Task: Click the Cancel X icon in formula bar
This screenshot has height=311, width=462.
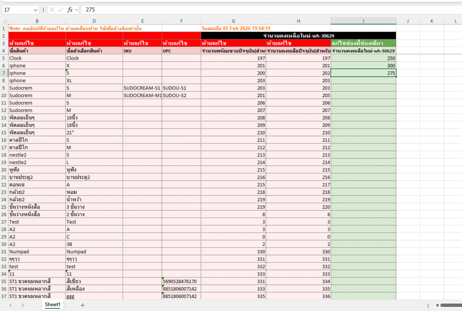Action: (x=52, y=9)
